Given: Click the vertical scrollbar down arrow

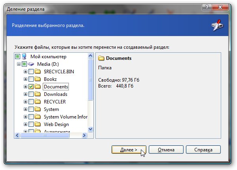Looking at the screenshot, I should pyautogui.click(x=90, y=129).
